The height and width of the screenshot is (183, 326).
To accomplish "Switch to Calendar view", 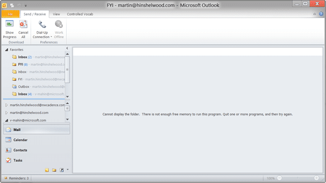I will 37,140.
